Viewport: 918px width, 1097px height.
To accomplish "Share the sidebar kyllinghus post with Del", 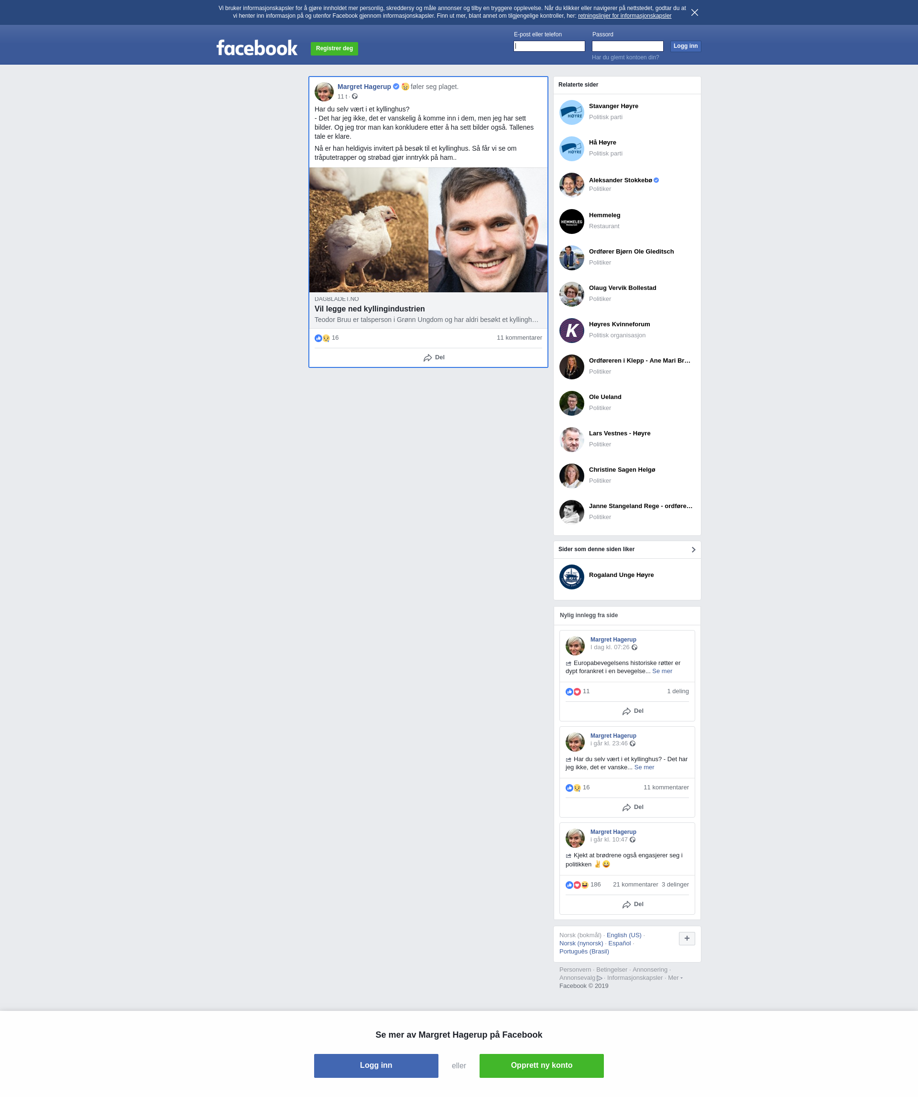I will tap(633, 808).
